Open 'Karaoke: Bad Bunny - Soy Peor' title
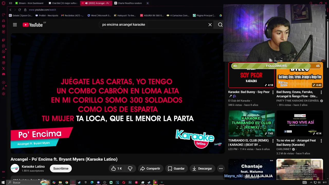Screen dimensions: 329x185 (249, 92)
